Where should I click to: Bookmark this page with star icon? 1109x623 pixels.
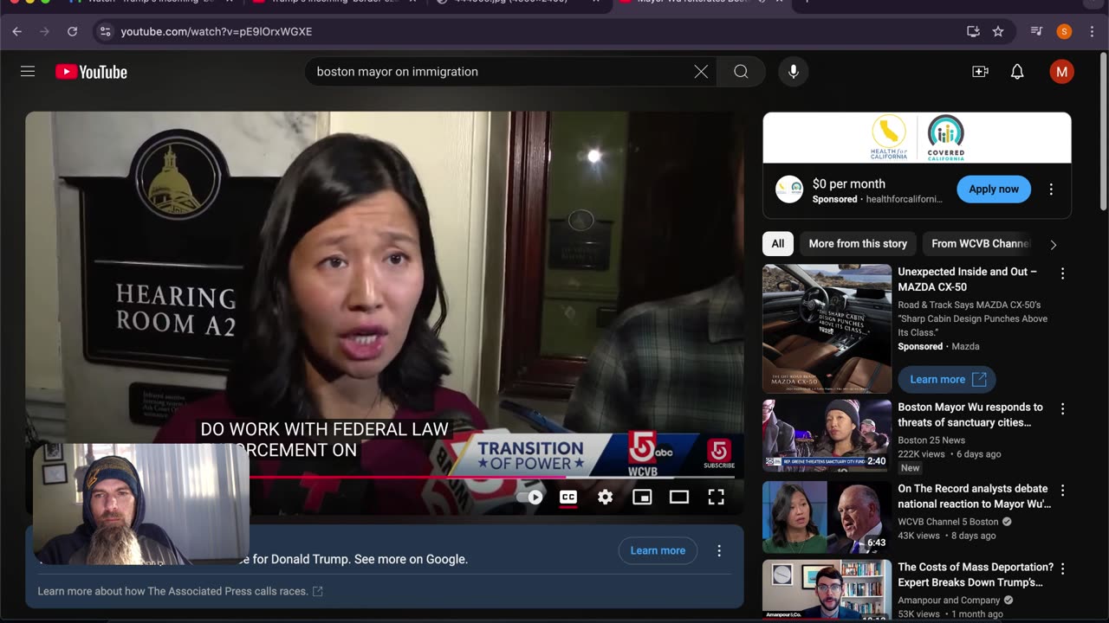pyautogui.click(x=998, y=31)
